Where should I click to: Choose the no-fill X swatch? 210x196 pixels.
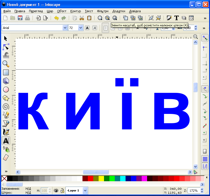(4, 179)
